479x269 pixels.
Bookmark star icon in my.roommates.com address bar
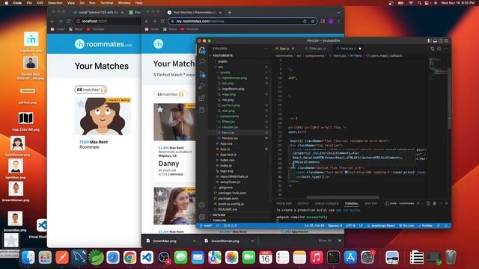click(x=313, y=22)
